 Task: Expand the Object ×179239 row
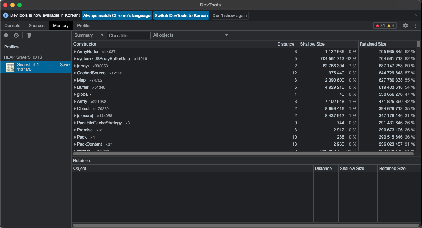tap(75, 109)
